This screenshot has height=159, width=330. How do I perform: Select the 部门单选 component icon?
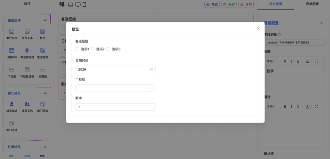tap(42, 104)
